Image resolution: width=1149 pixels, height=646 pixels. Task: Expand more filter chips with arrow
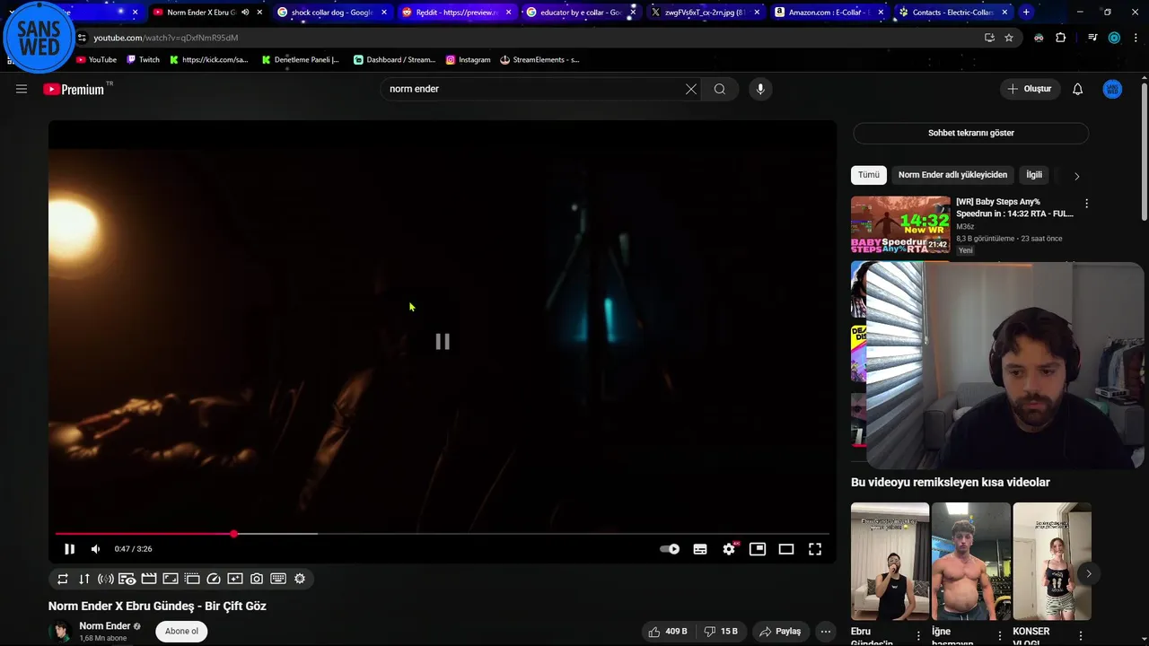tap(1077, 176)
